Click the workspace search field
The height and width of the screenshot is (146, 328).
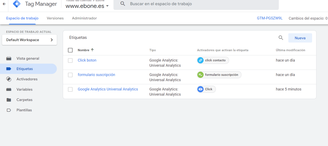(x=196, y=4)
